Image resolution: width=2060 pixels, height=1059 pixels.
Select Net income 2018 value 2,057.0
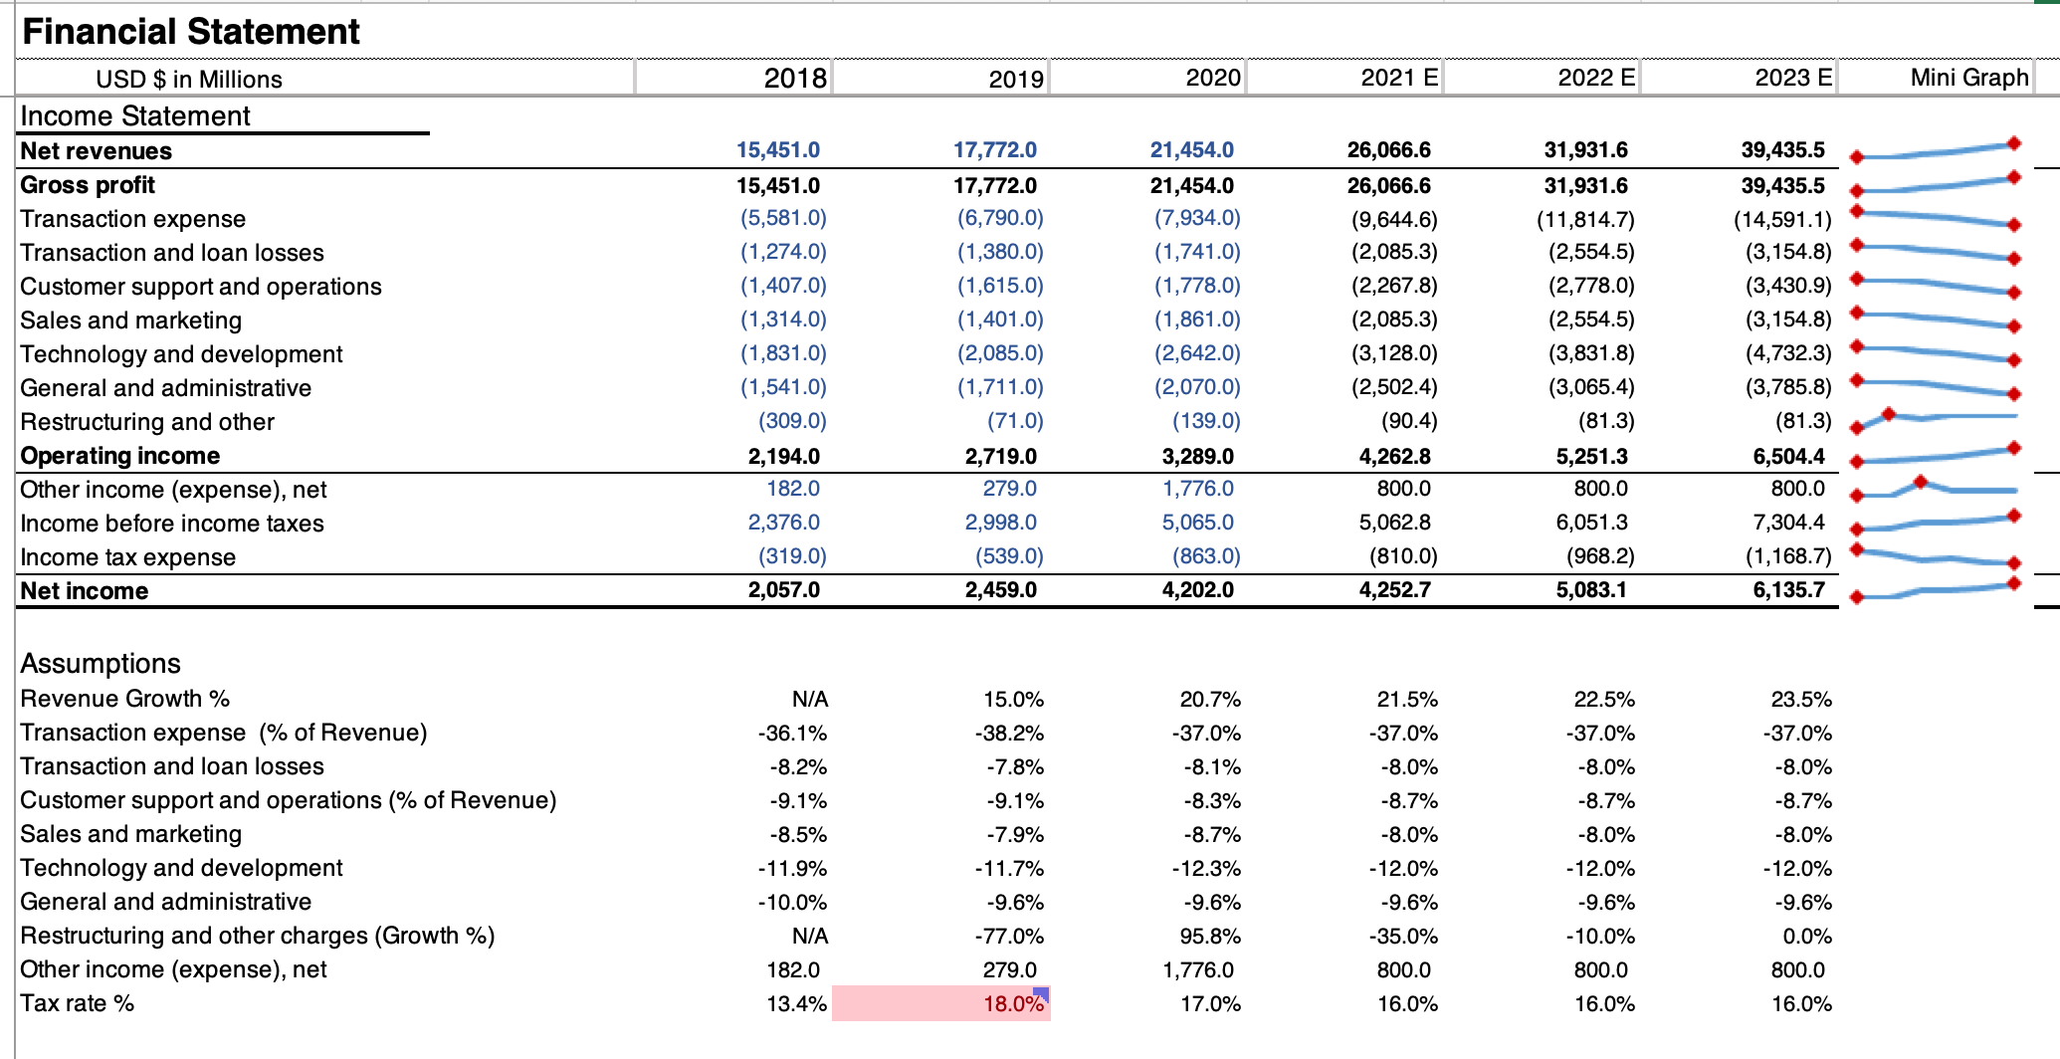tap(783, 590)
